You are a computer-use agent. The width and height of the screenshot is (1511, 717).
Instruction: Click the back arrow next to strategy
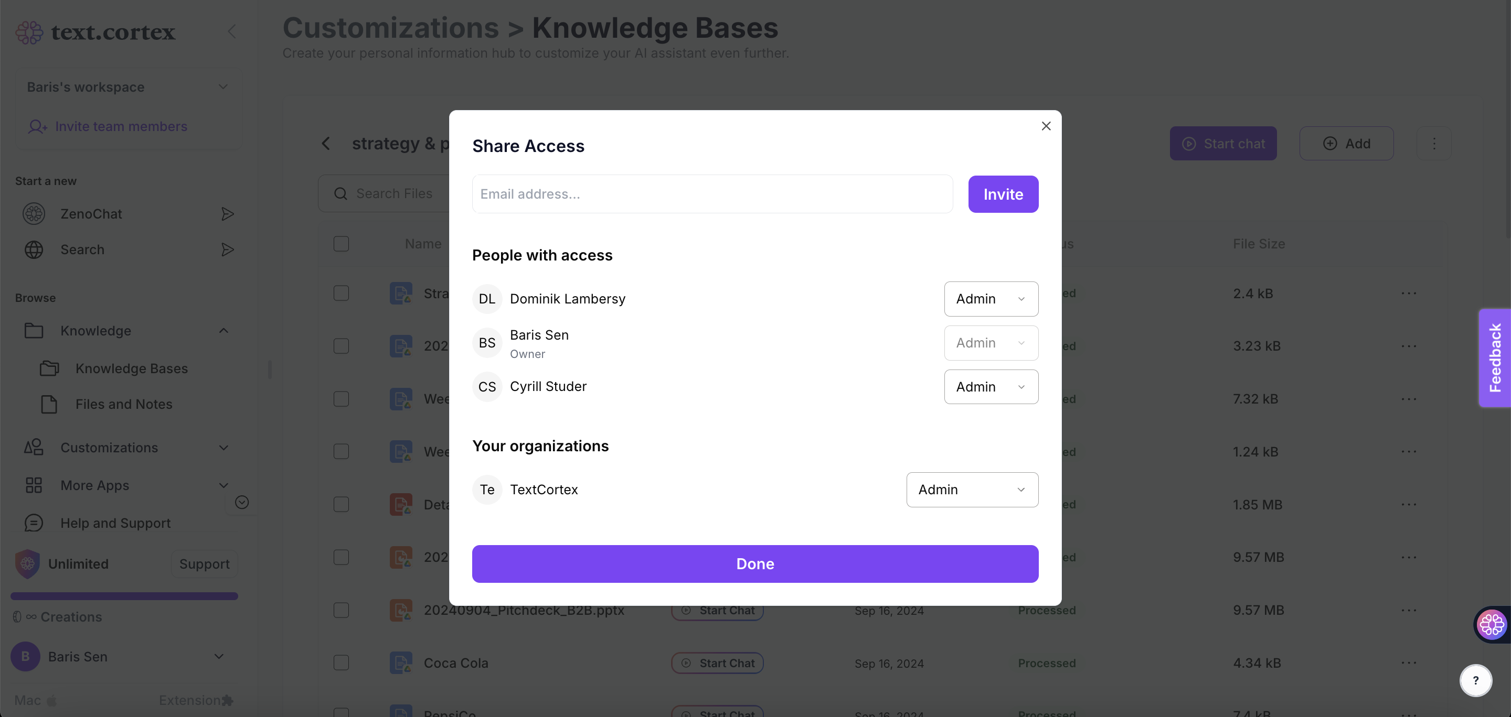[326, 144]
